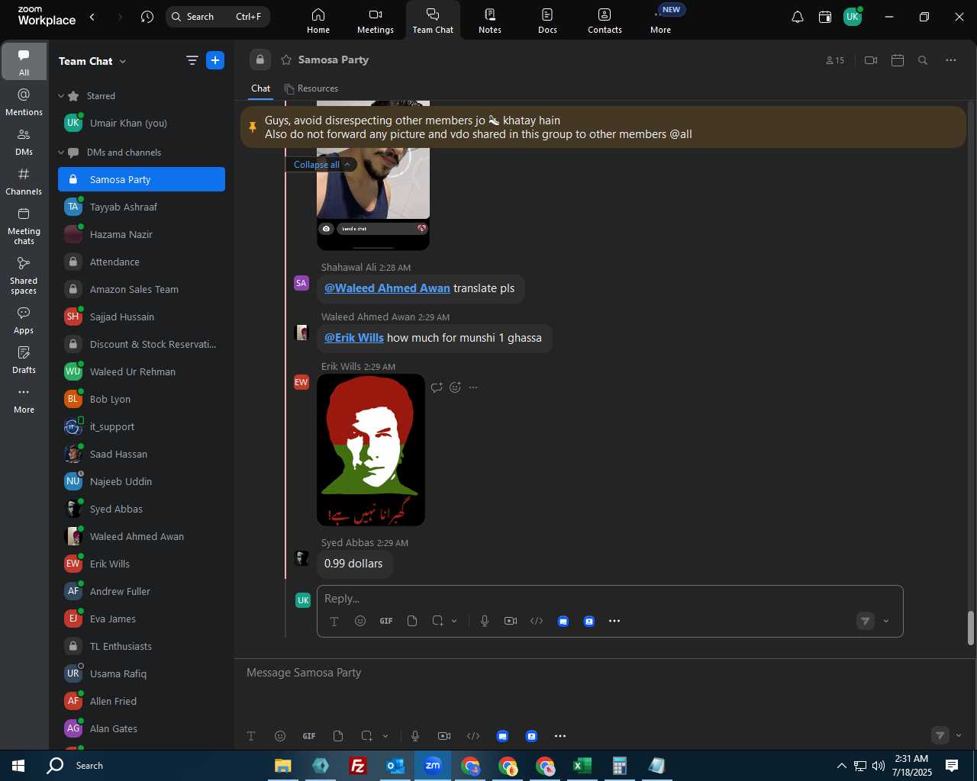Open the it_support chat
Image resolution: width=977 pixels, height=781 pixels.
click(142, 427)
